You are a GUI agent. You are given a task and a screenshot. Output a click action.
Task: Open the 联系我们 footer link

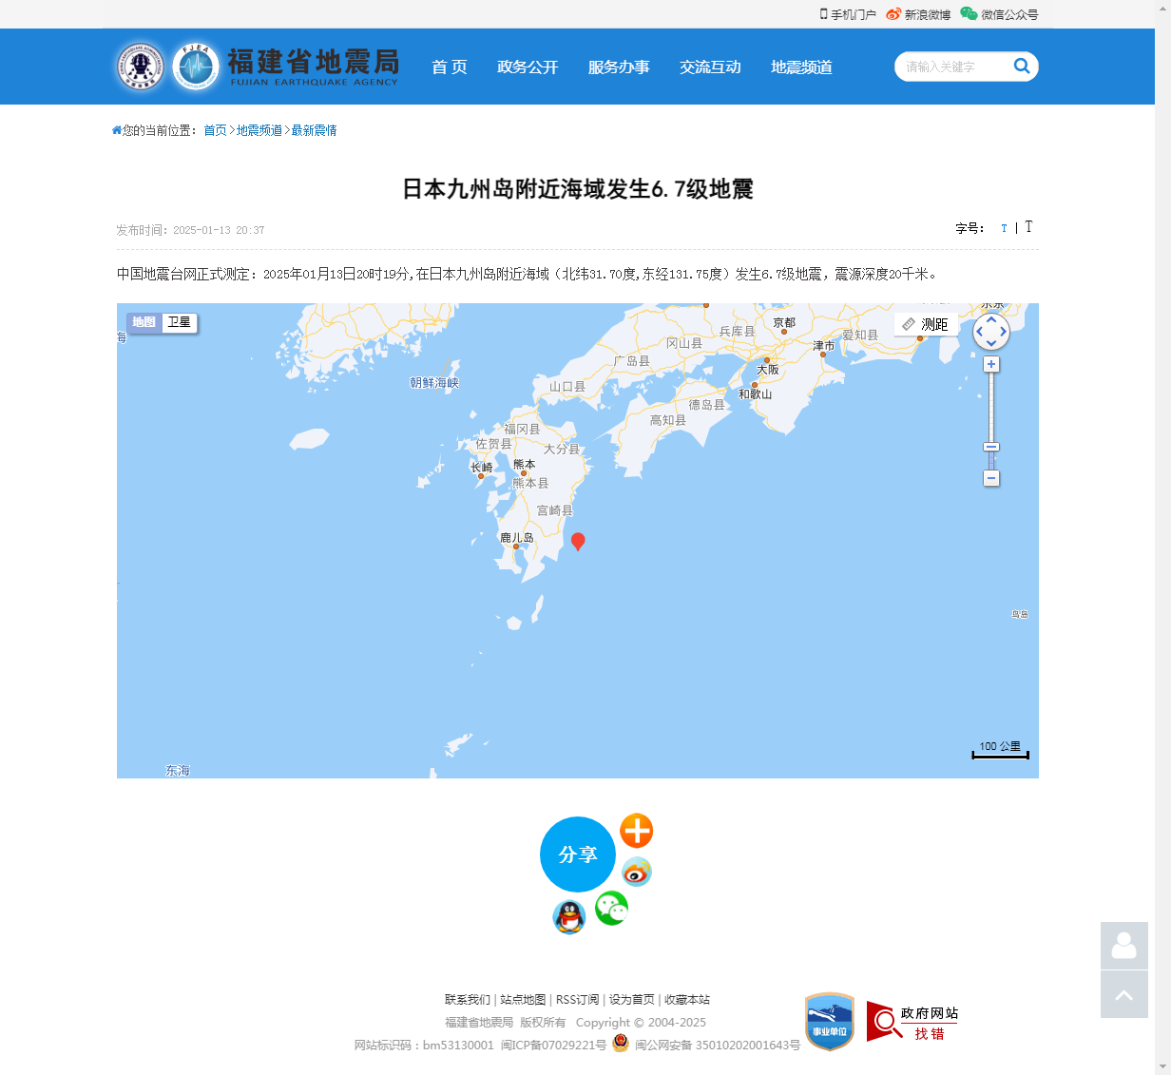click(465, 1000)
